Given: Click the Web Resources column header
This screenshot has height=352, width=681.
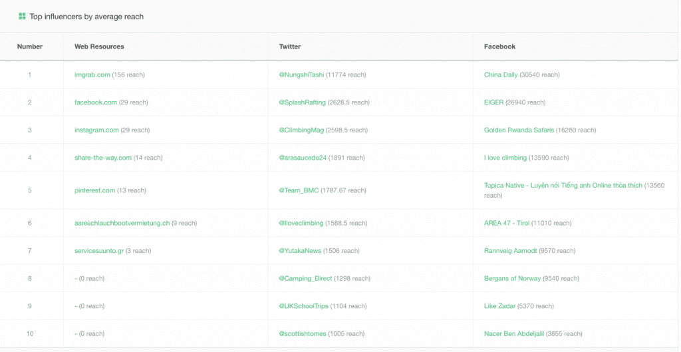Looking at the screenshot, I should point(99,47).
